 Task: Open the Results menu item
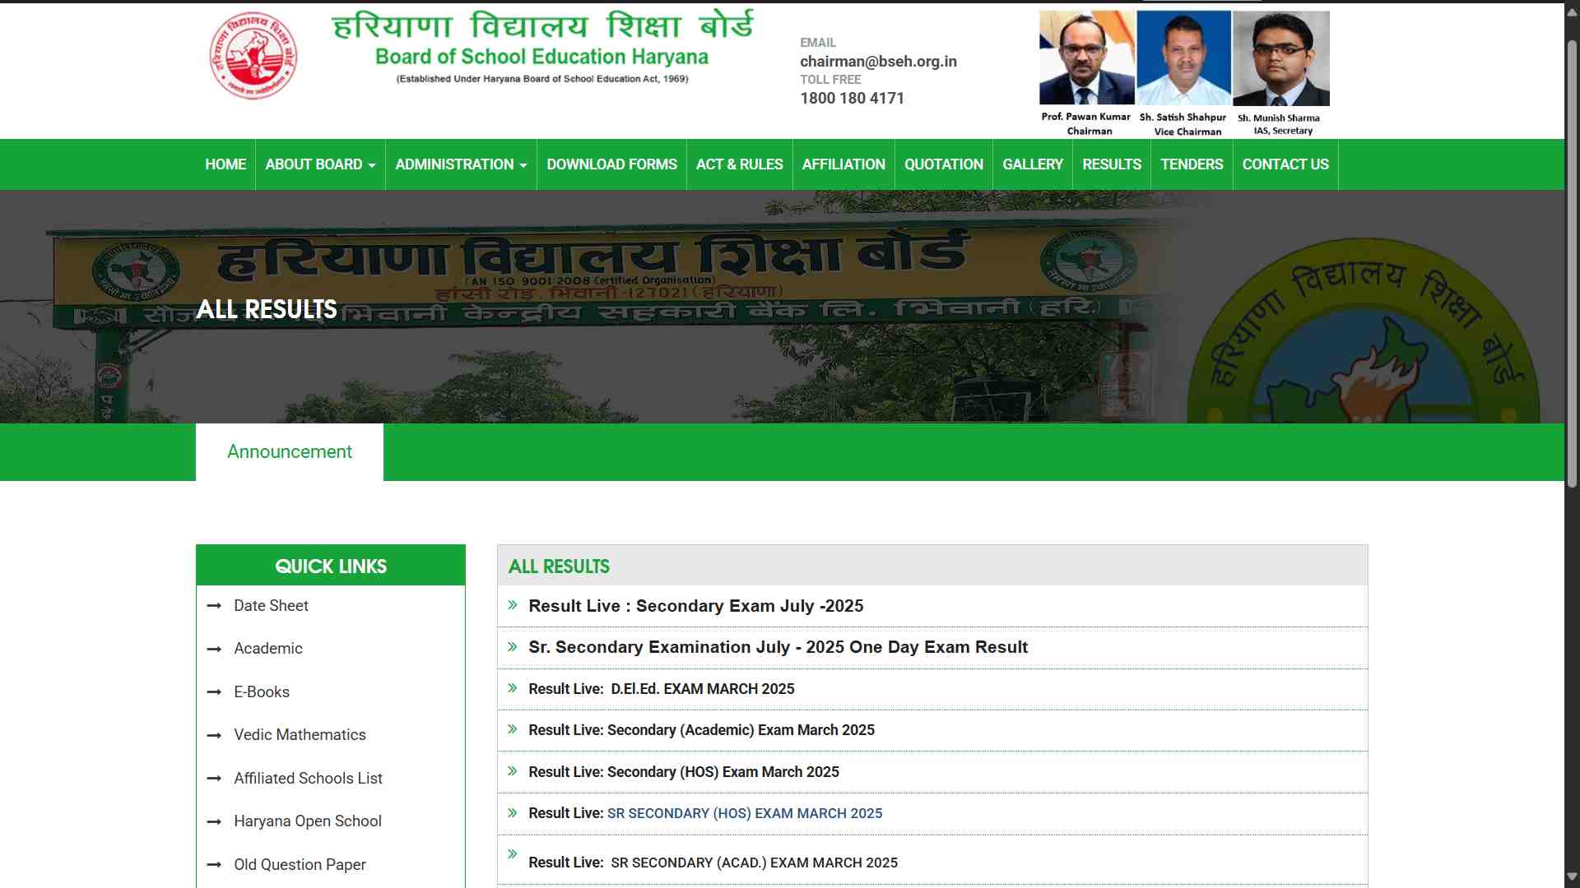coord(1111,164)
